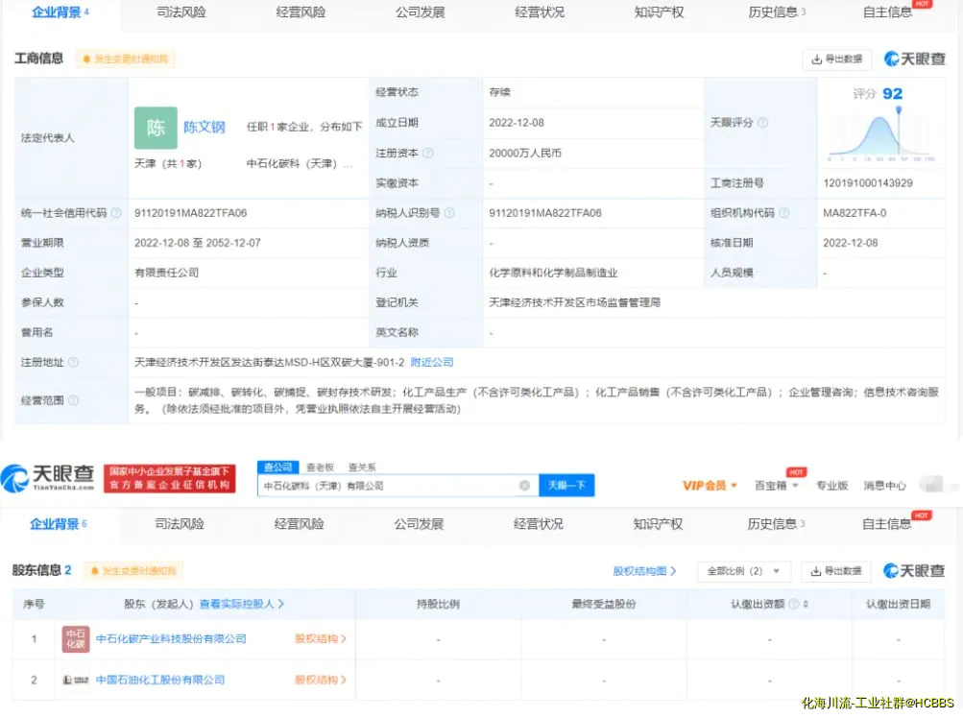The height and width of the screenshot is (718, 963).
Task: Click the info icon next to 纳税人识别号
Action: tap(449, 212)
